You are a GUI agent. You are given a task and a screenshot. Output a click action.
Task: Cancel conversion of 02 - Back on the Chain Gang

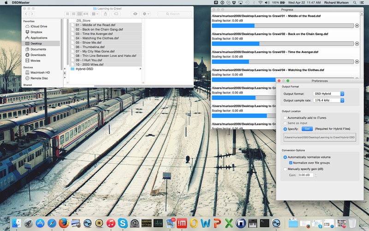coord(357,43)
